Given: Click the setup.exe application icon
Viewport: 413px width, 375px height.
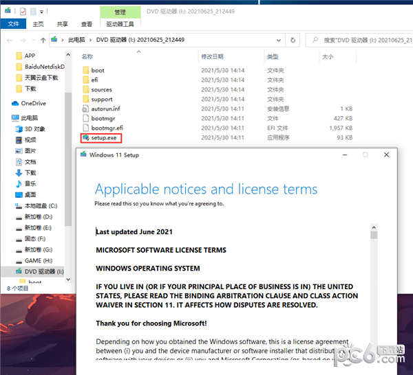Looking at the screenshot, I should pos(85,137).
